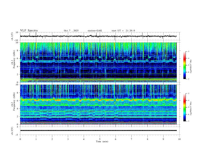This screenshot has width=202, height=156.
Task: Click the "VLF Spectra" plot title
Action: 29,31
